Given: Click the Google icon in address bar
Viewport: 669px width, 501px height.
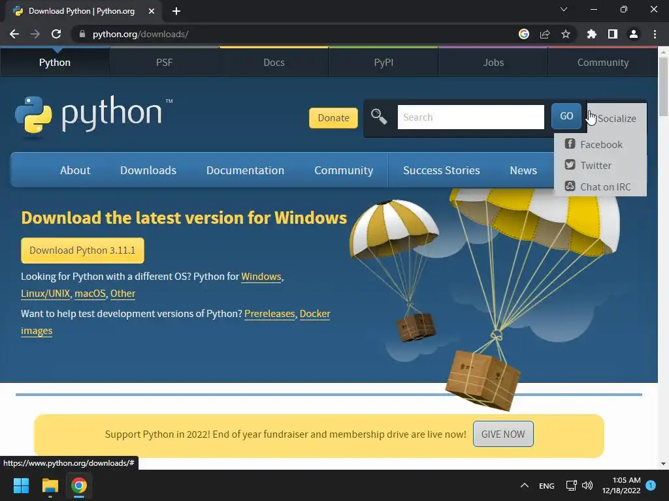Looking at the screenshot, I should point(523,34).
